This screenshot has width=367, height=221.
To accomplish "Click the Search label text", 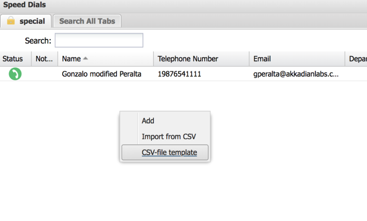I will point(38,41).
